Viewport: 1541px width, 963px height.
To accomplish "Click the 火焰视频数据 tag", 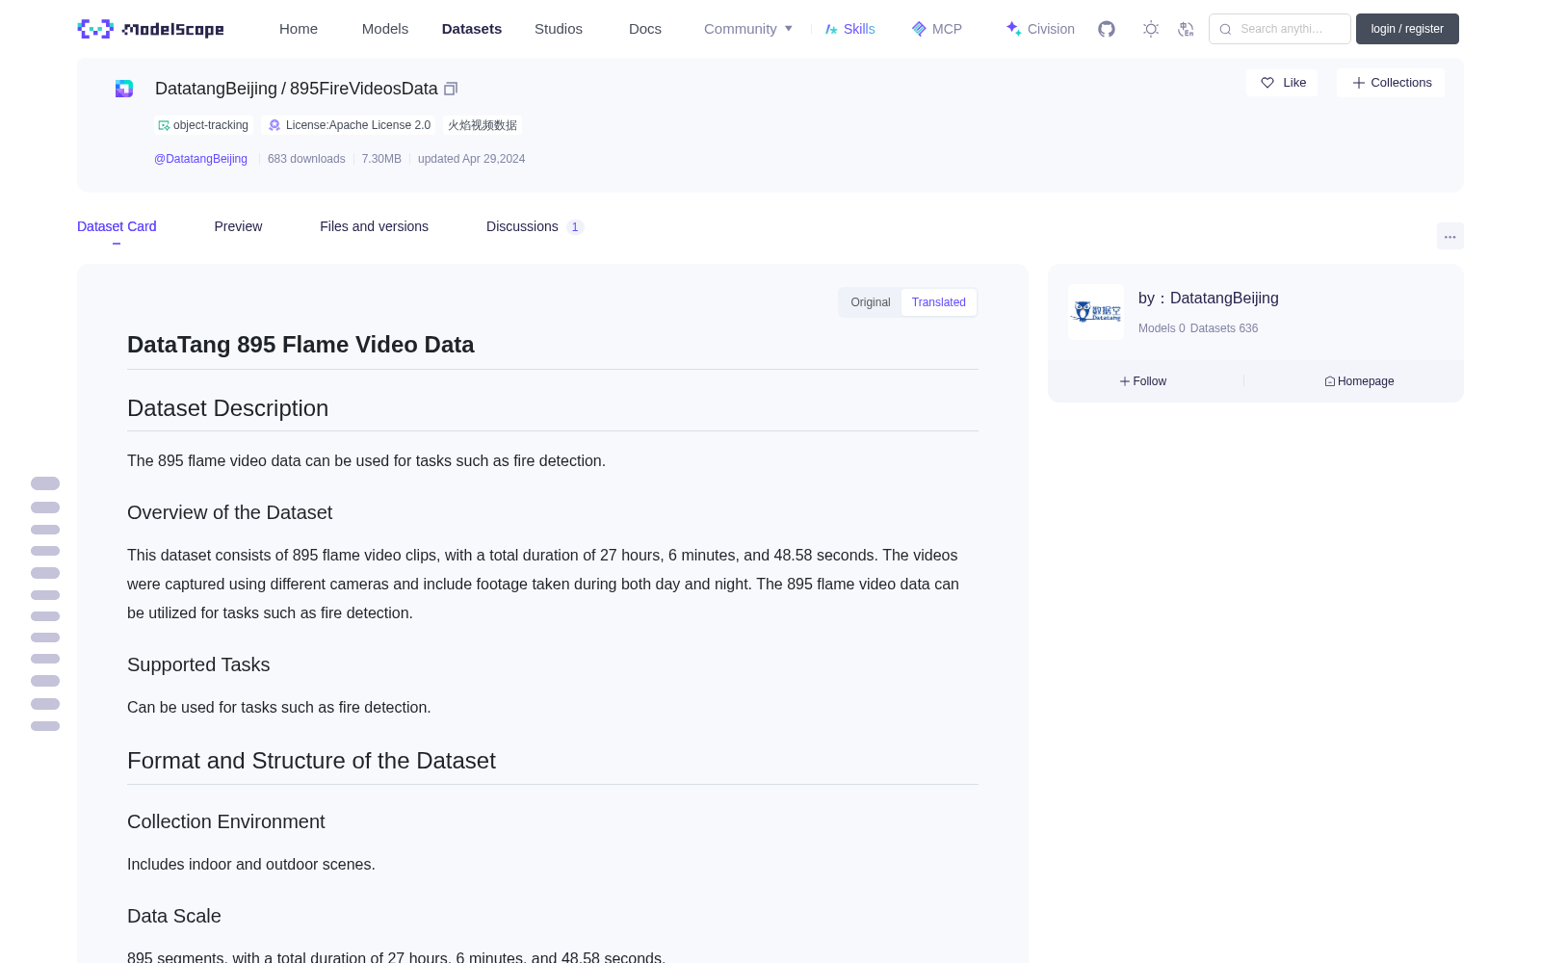I will [x=483, y=125].
